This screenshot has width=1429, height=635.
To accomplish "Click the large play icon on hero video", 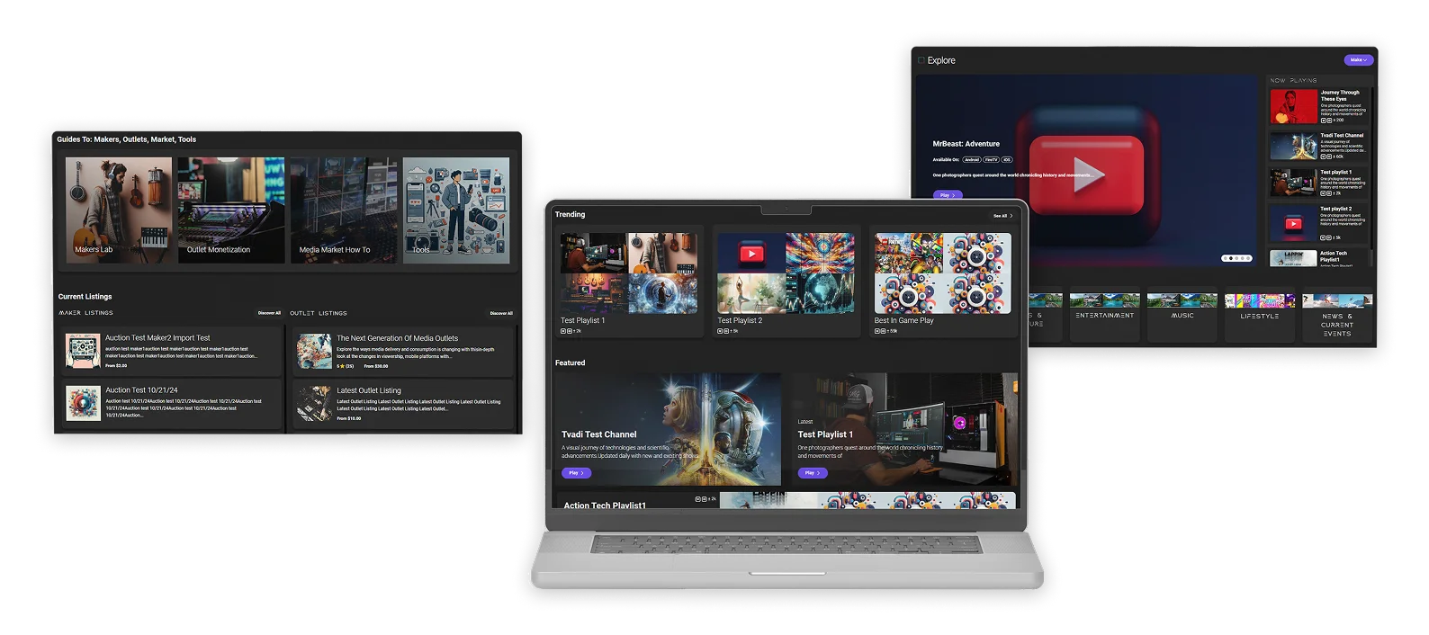I will click(1086, 175).
